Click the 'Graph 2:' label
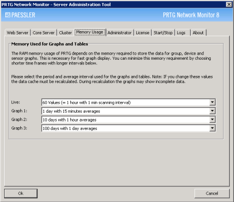This screenshot has width=234, height=202. click(x=19, y=119)
